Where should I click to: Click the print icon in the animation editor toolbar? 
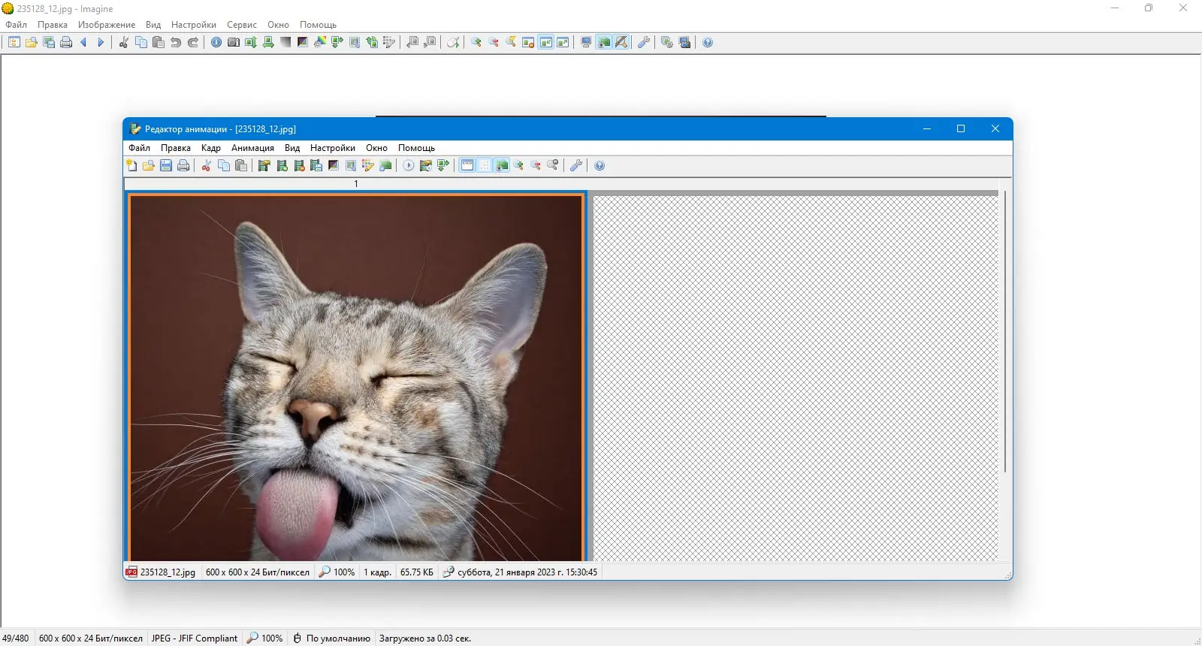183,165
